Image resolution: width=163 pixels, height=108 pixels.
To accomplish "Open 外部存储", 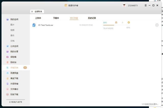I will coord(14,84).
